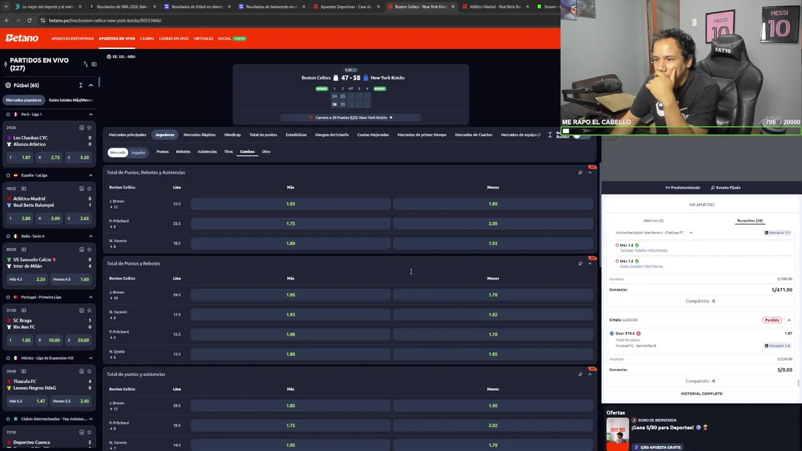The width and height of the screenshot is (802, 451).
Task: Click the video stream icon beside Partidos en Vivo
Action: pyautogui.click(x=94, y=64)
